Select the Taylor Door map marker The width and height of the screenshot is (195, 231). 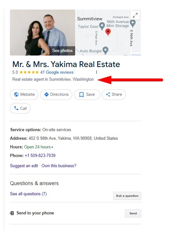tap(102, 26)
